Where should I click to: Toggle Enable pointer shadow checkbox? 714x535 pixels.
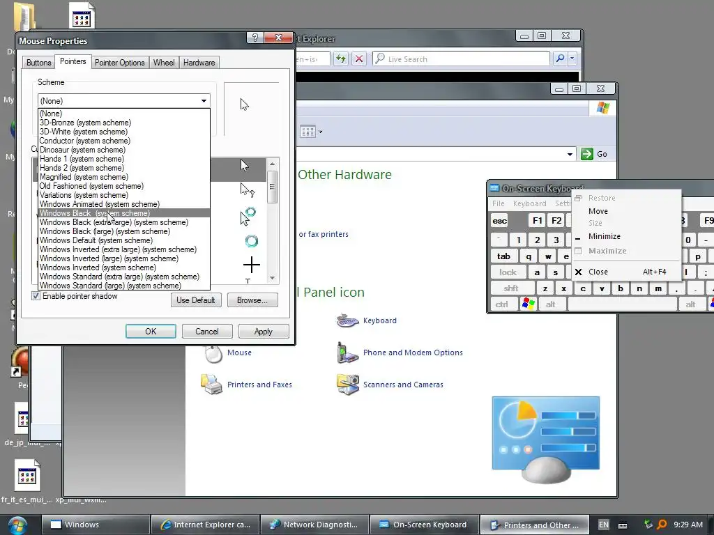36,296
